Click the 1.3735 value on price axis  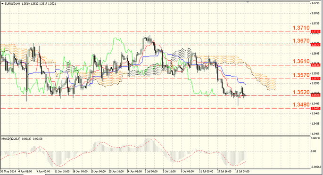pos(315,24)
